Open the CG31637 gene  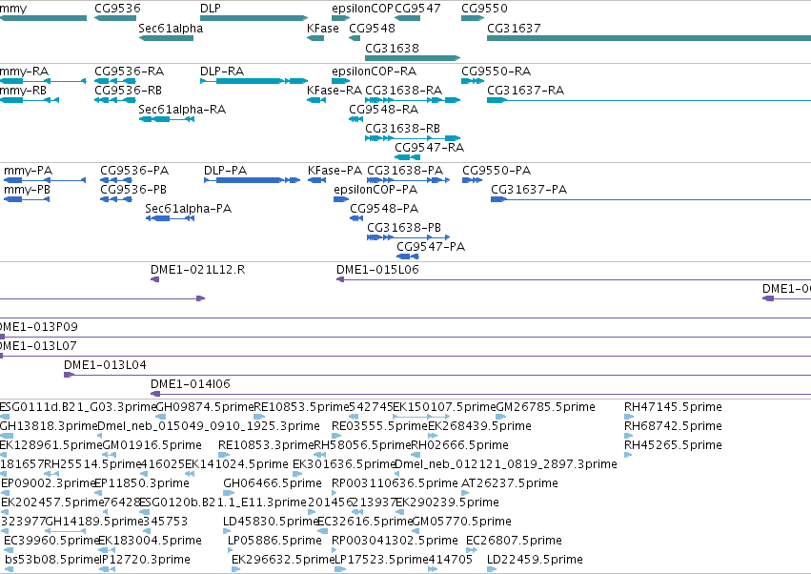[x=649, y=38]
